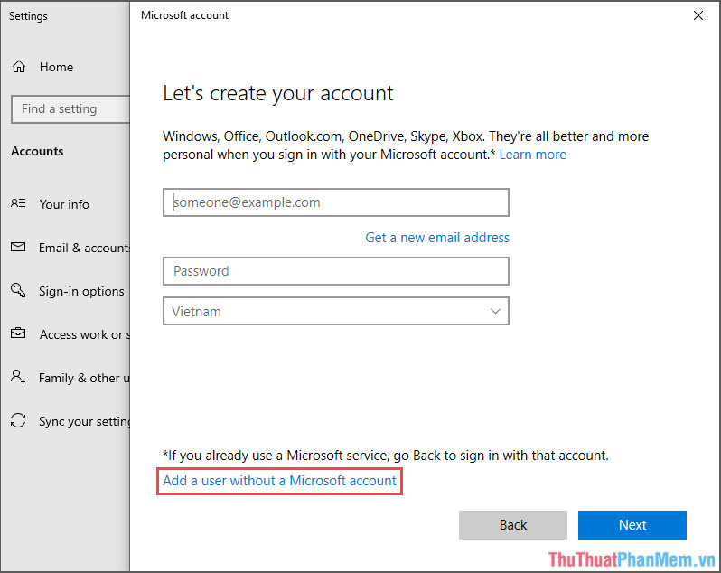The image size is (721, 573).
Task: Open Family & other users section
Action: point(84,378)
